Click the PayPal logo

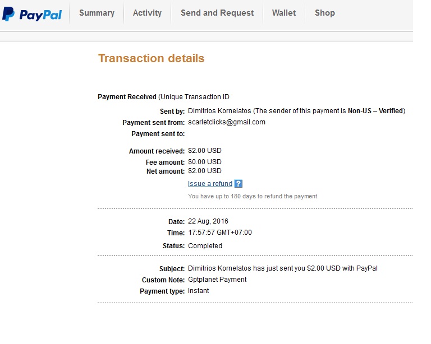pos(32,14)
